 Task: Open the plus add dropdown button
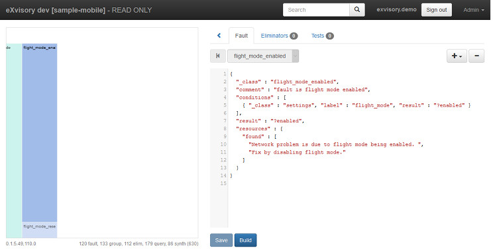click(x=457, y=56)
